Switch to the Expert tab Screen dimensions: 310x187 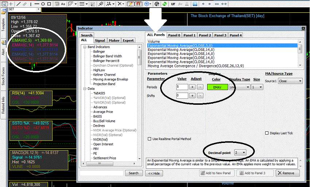pyautogui.click(x=128, y=40)
